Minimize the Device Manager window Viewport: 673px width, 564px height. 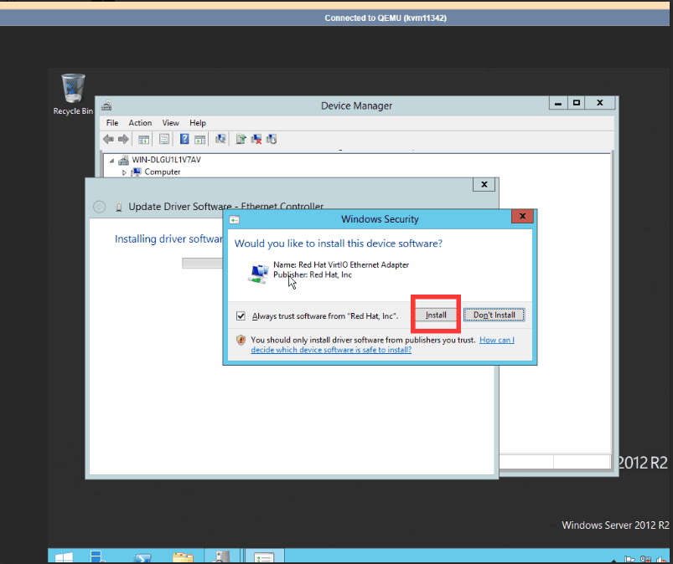coord(558,103)
